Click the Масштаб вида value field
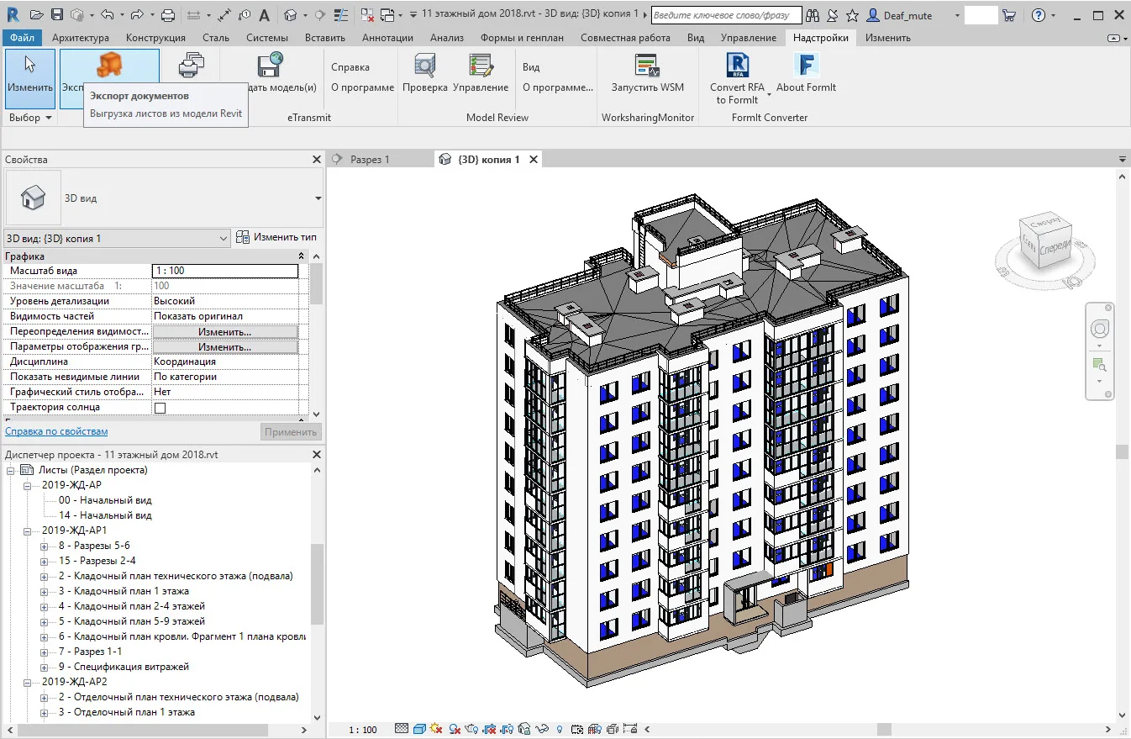The image size is (1131, 739). (224, 271)
